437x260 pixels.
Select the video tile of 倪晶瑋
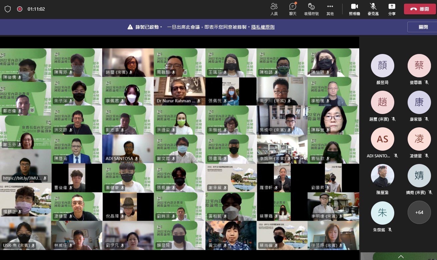pos(128,207)
